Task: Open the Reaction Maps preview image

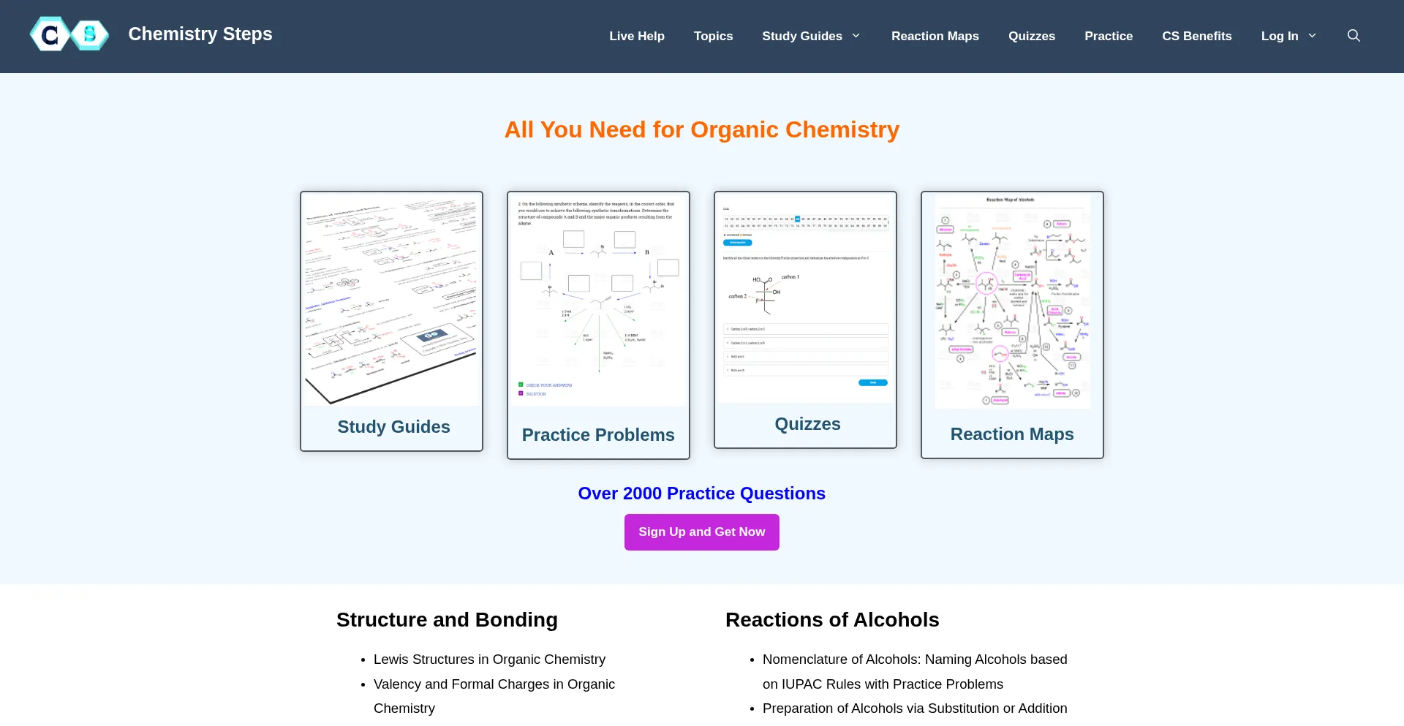Action: [x=1012, y=301]
